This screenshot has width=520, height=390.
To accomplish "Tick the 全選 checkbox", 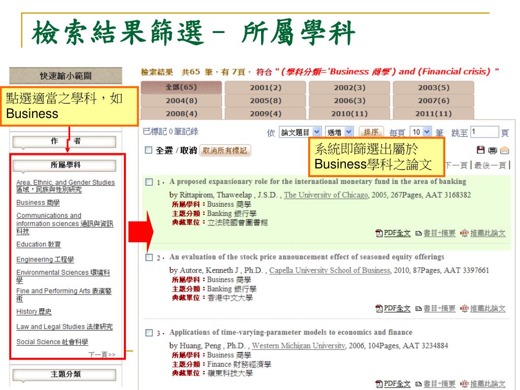I will [x=149, y=150].
